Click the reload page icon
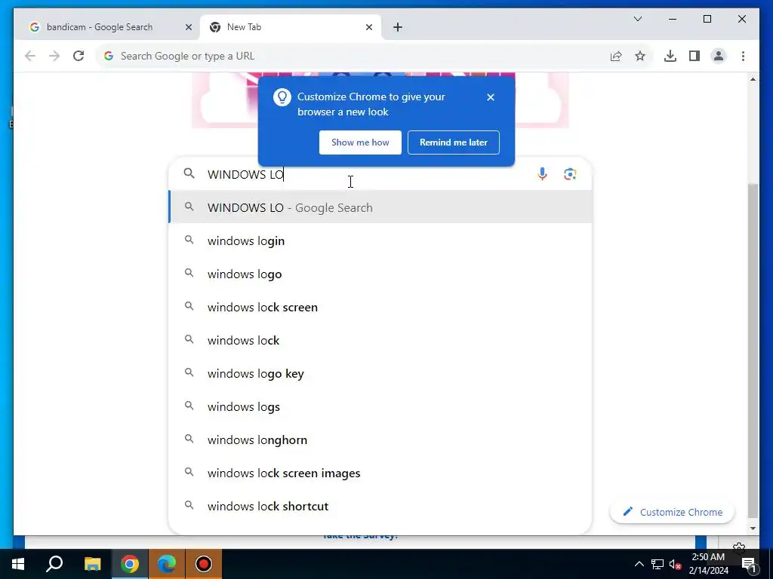Viewport: 773px width, 579px height. (x=79, y=56)
